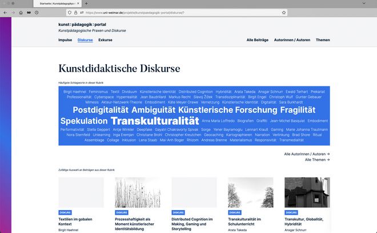This screenshot has width=377, height=233.
Task: Click the Distributed Cognition tag
Action: click(x=196, y=92)
